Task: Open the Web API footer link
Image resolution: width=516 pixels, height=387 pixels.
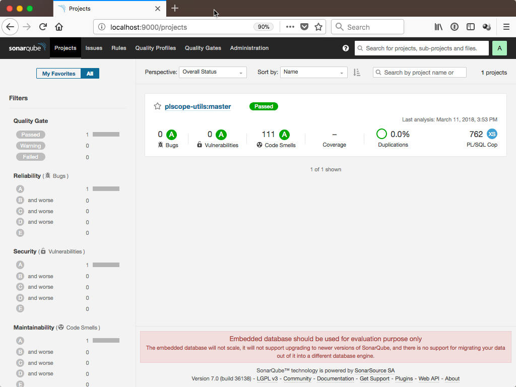Action: 429,378
